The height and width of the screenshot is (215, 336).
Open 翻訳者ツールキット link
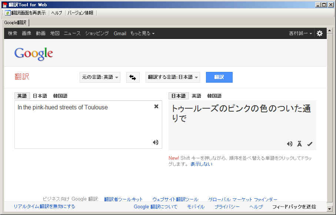click(x=123, y=199)
